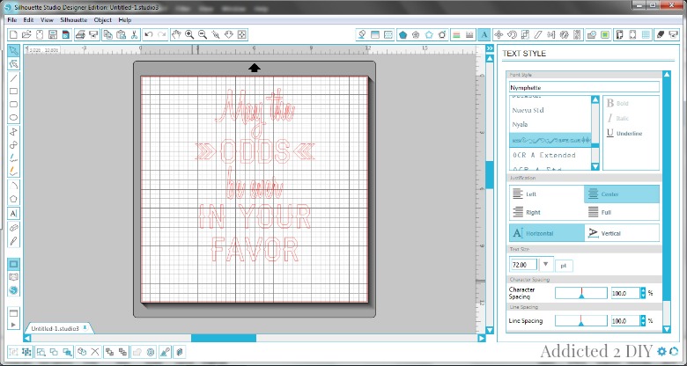Select the Text tool in left toolbar
The height and width of the screenshot is (366, 687).
tap(13, 213)
